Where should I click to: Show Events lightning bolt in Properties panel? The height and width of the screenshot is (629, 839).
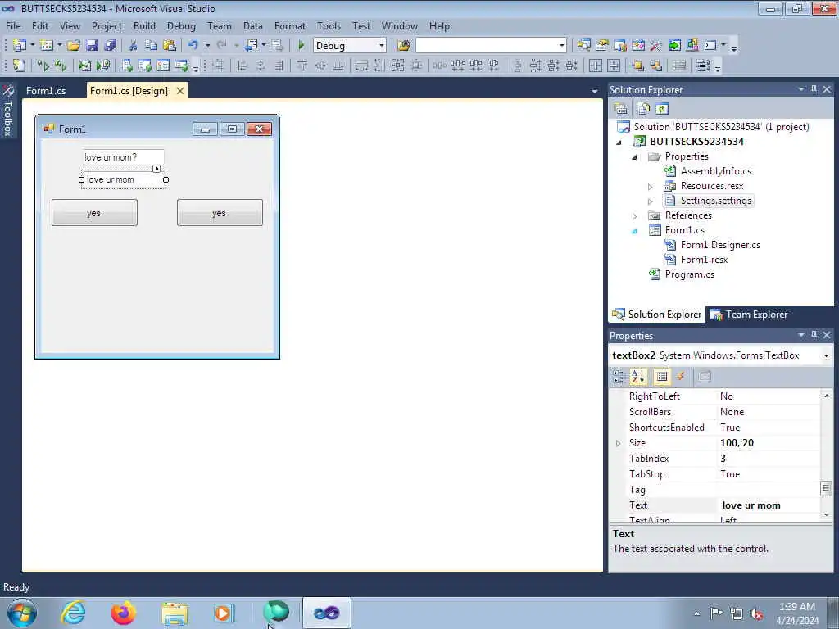coord(681,377)
